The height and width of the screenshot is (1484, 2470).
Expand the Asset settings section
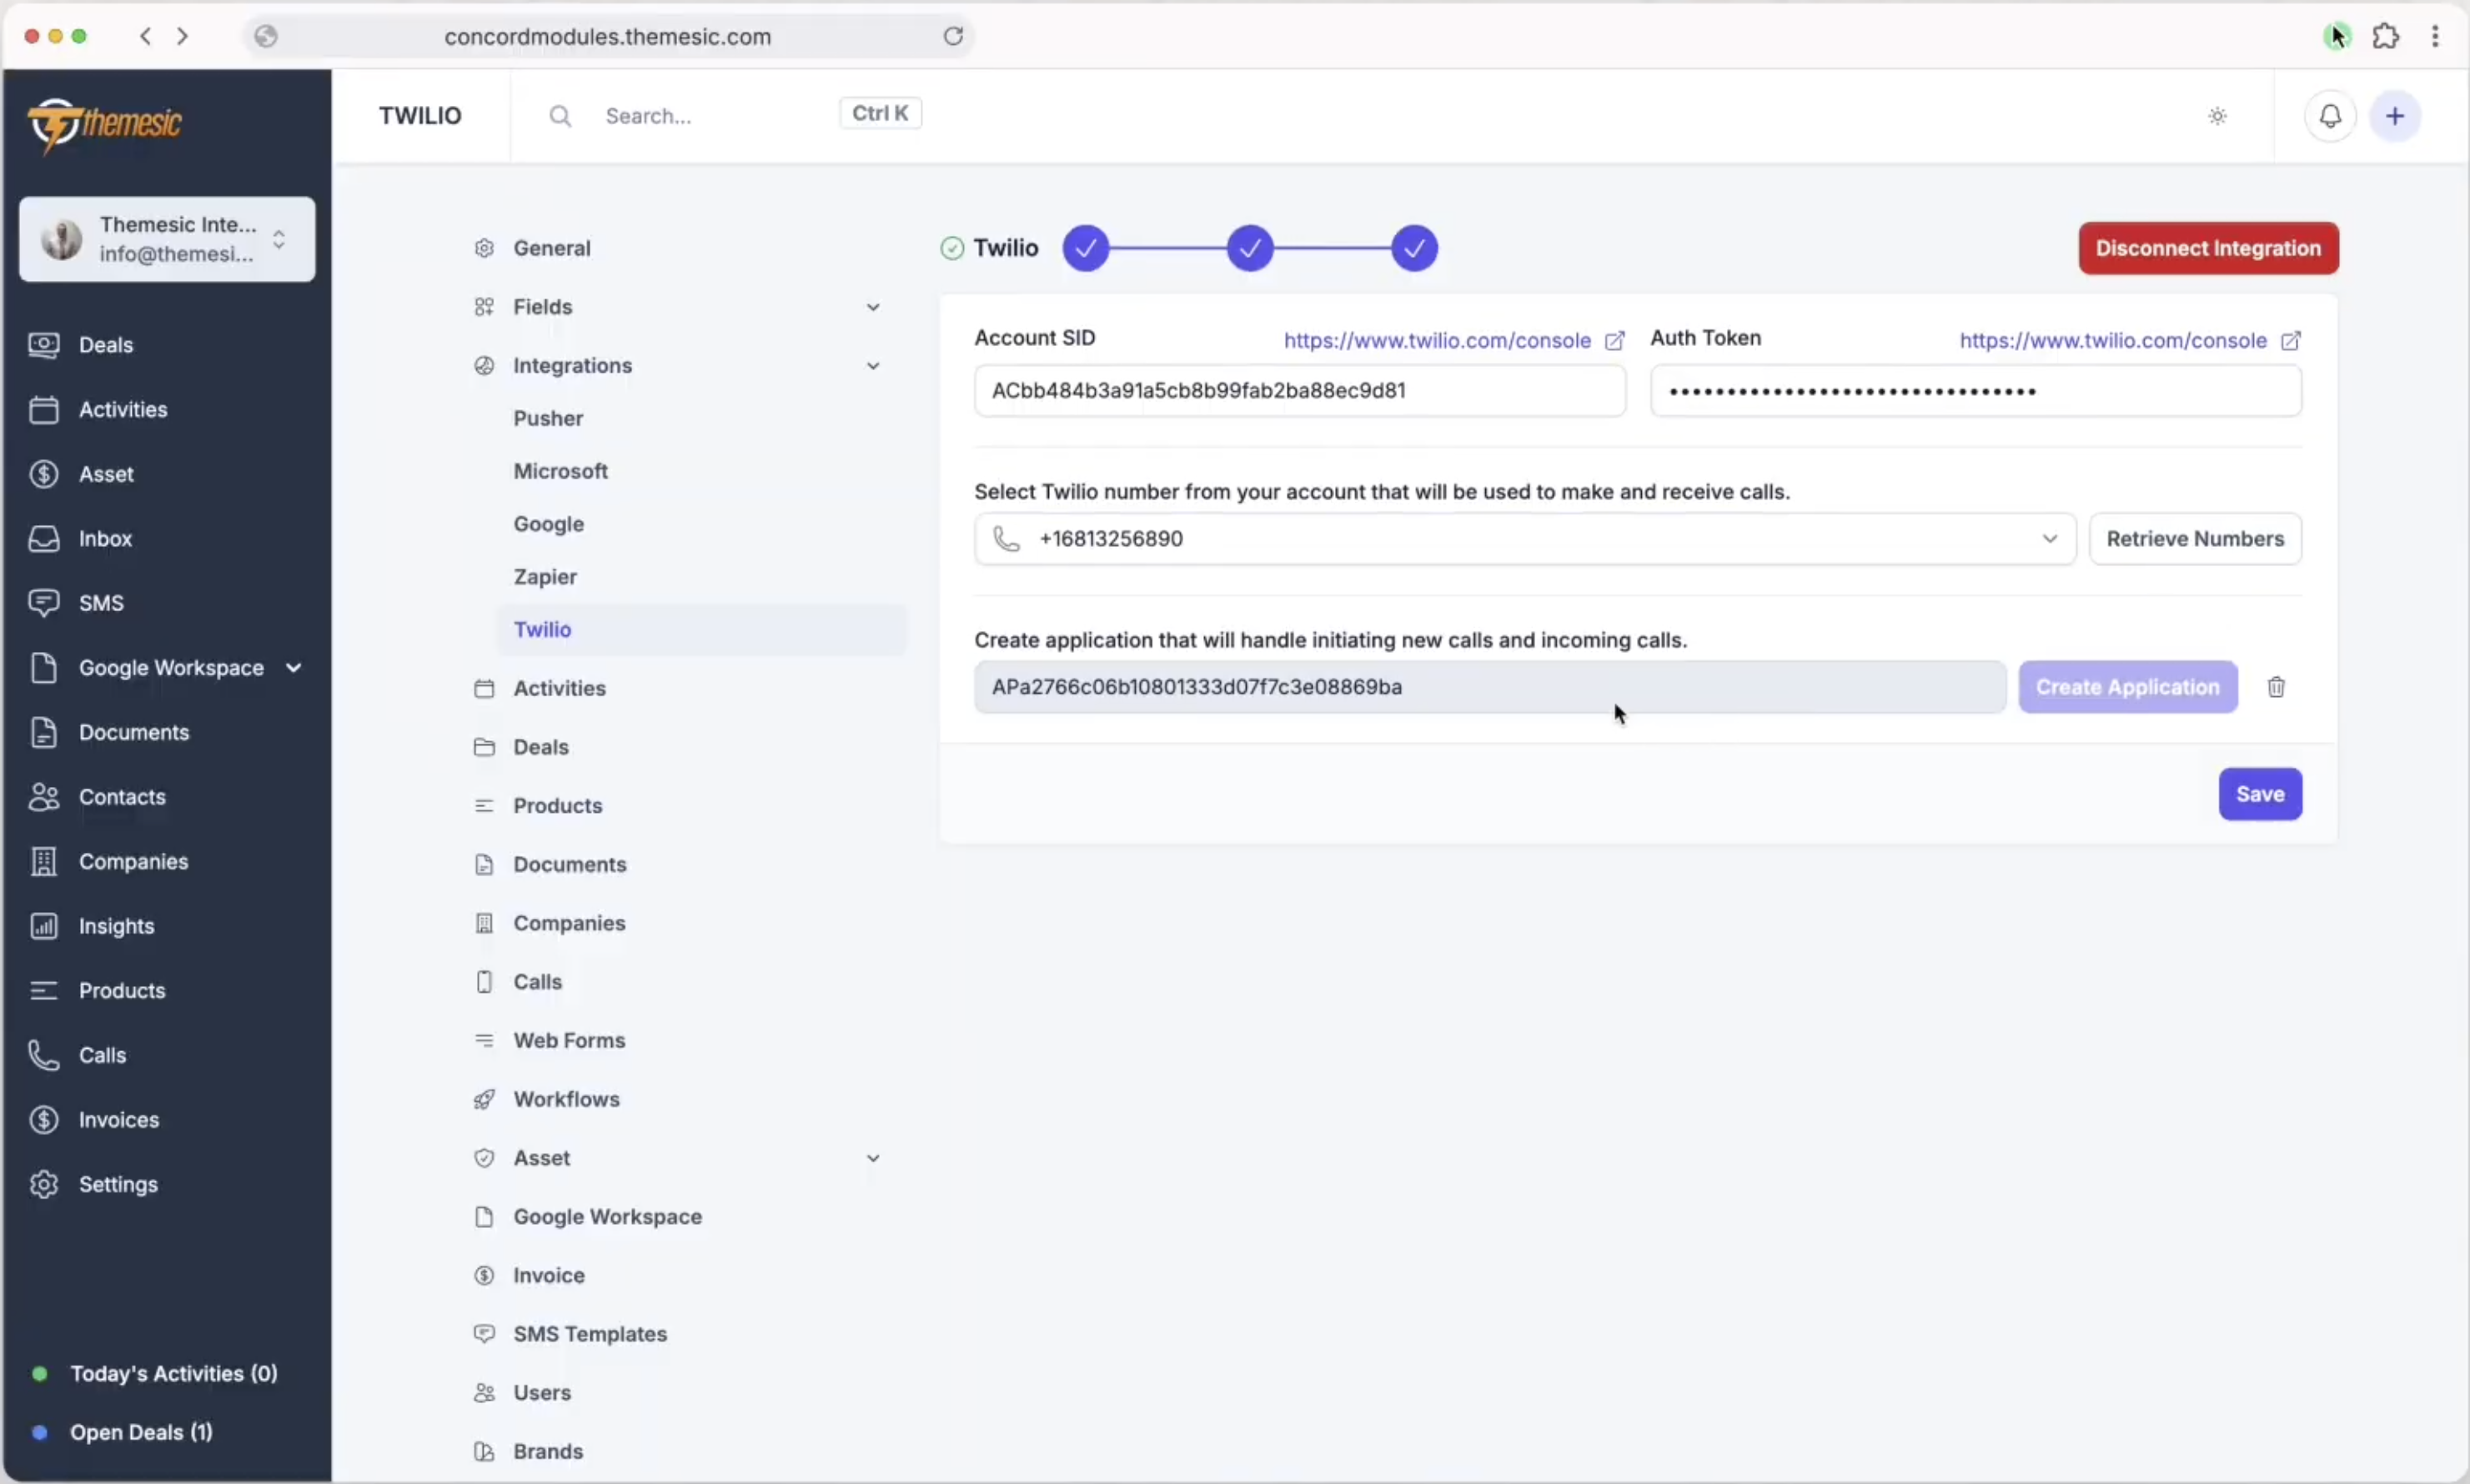click(872, 1157)
